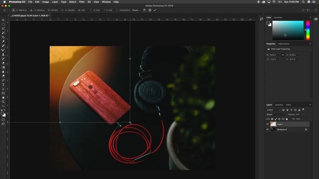Toggle the type layer filter
The width and height of the screenshot is (319, 179).
point(291,110)
